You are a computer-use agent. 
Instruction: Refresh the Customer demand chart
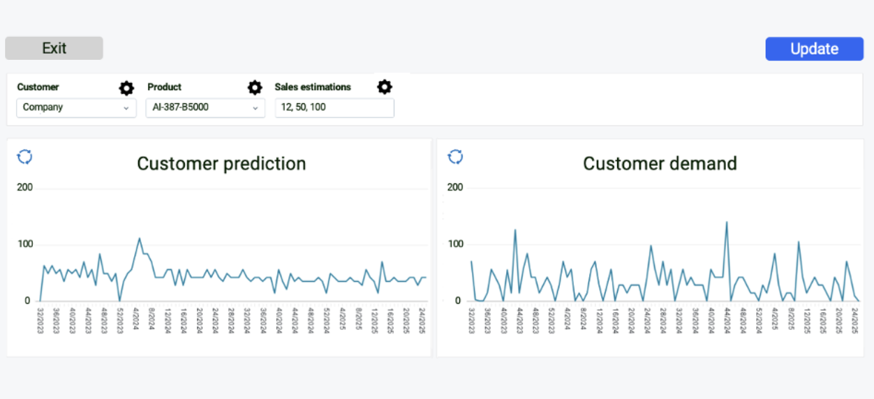(455, 157)
